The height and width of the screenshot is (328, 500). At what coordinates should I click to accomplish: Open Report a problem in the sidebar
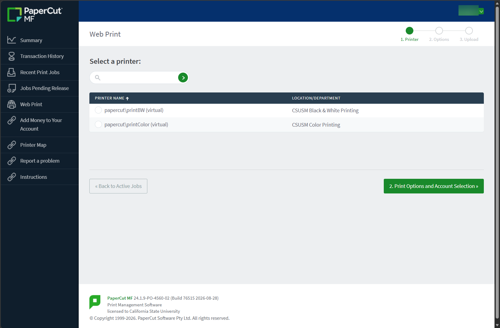coord(40,161)
